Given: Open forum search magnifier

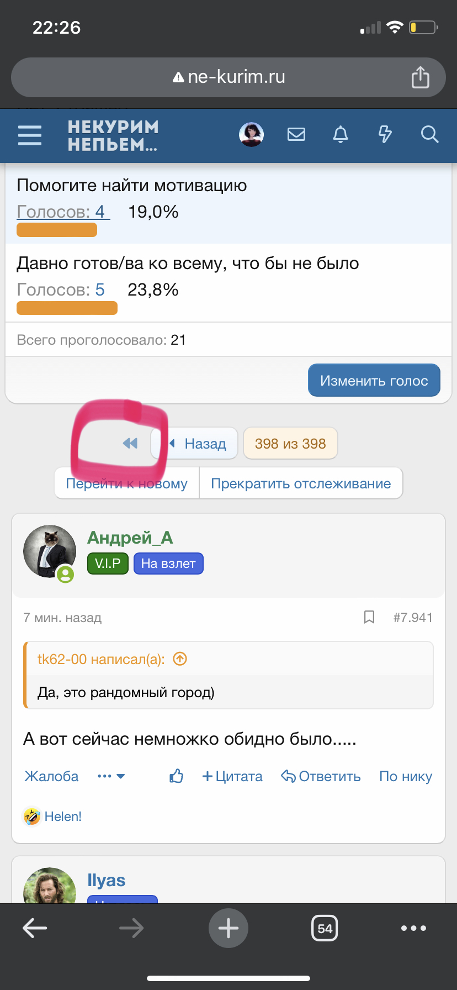Looking at the screenshot, I should point(429,134).
